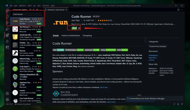Install the JavaScript (ES6) snippets extension
The image size is (190, 110).
pyautogui.click(x=39, y=40)
